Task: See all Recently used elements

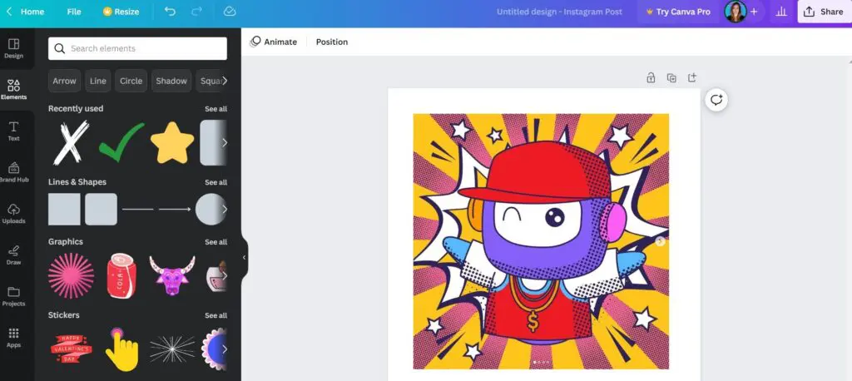Action: click(x=215, y=109)
